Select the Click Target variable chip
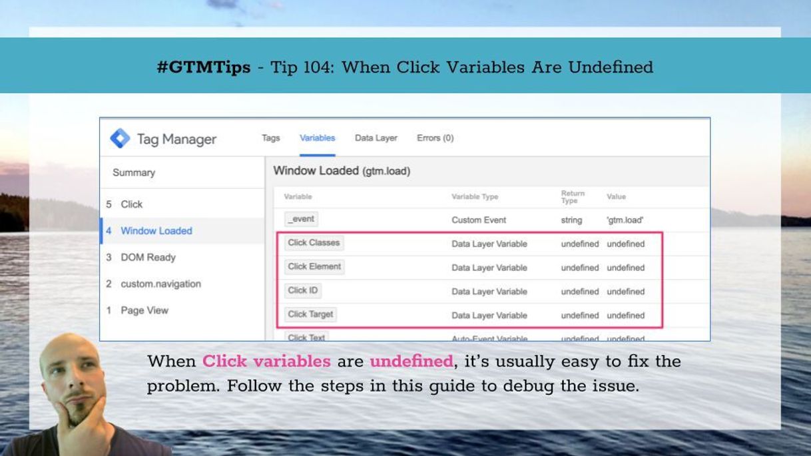Viewport: 811px width, 456px height. tap(310, 314)
